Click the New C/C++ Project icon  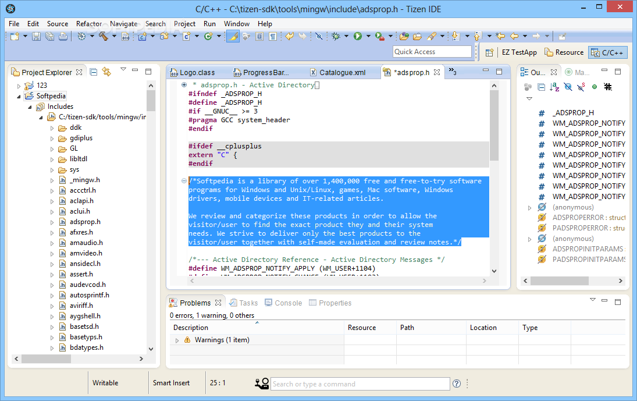[x=142, y=37]
